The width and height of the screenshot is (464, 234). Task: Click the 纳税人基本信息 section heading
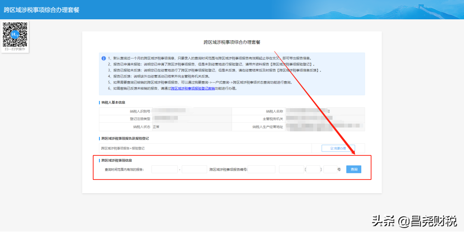113,103
